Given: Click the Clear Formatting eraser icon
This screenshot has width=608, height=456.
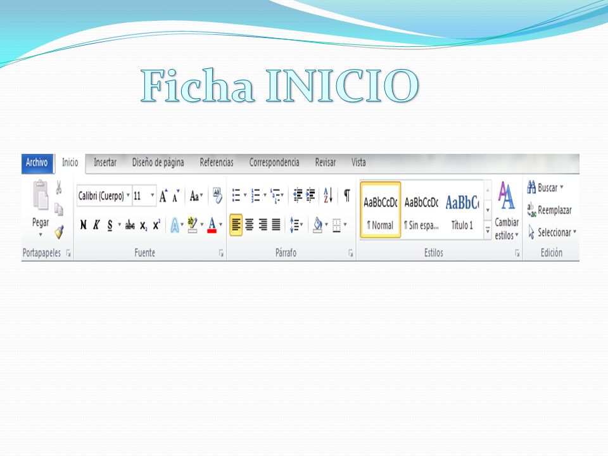Looking at the screenshot, I should 217,196.
